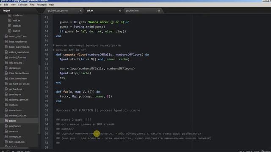Viewport: 271px width, 152px height.
Task: Open the Help menu
Action: (51, 5)
